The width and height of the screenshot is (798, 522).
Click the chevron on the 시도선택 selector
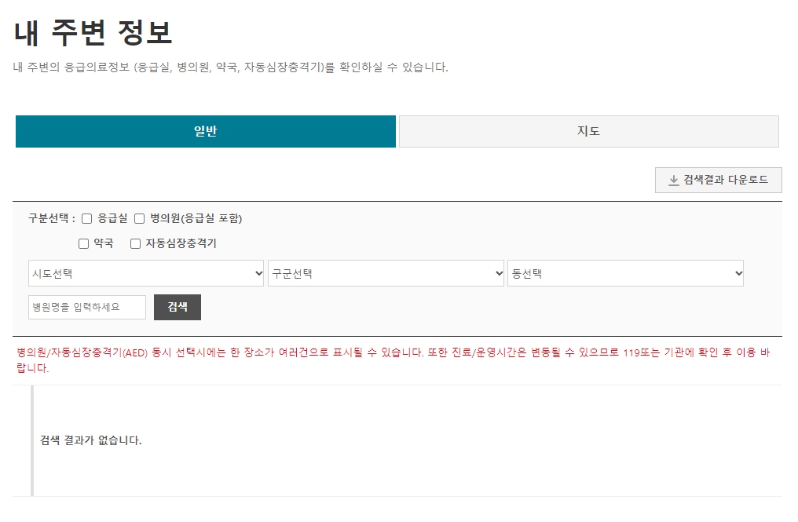pyautogui.click(x=259, y=272)
